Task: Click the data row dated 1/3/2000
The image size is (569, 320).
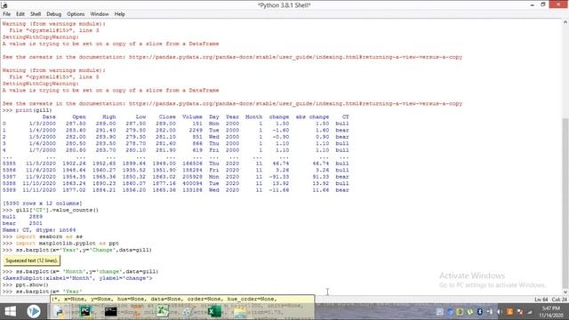Action: coord(175,124)
